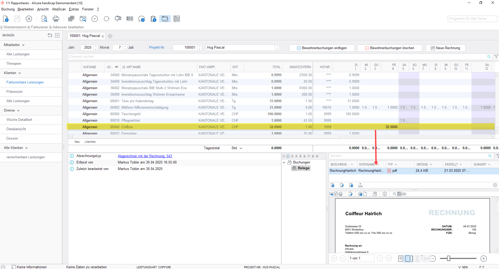This screenshot has height=269, width=499.
Task: Click the upload document icon under file list
Action: pyautogui.click(x=360, y=185)
